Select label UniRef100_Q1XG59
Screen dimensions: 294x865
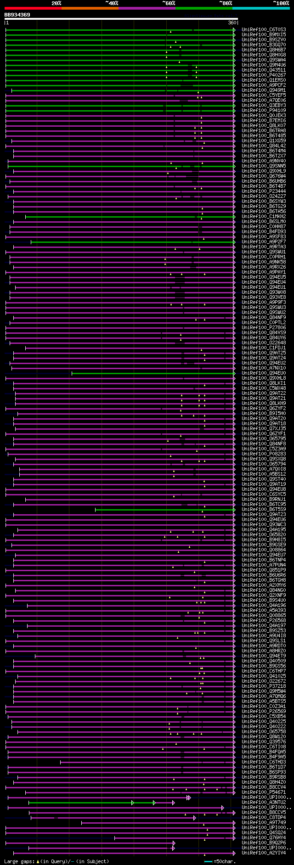click(264, 141)
